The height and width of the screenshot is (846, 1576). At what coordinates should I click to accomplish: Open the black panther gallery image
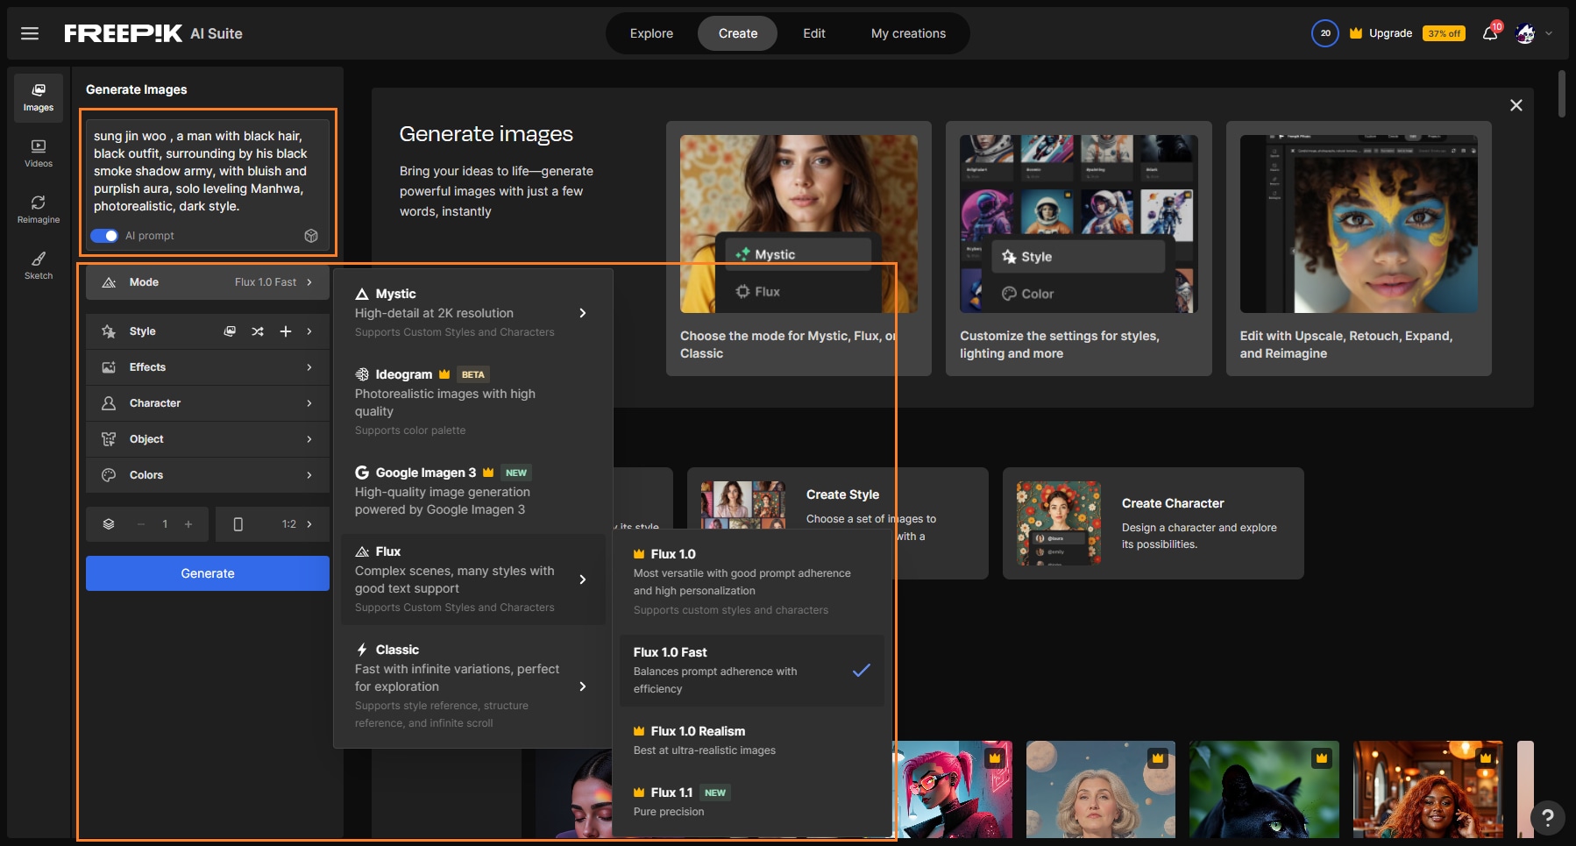point(1264,789)
